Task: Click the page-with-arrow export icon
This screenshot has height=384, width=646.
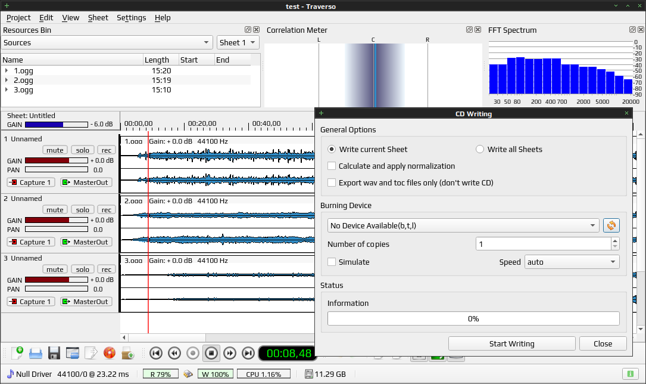Action: pyautogui.click(x=90, y=353)
